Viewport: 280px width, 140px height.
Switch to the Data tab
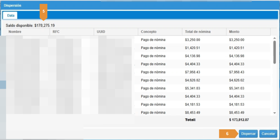click(x=10, y=15)
